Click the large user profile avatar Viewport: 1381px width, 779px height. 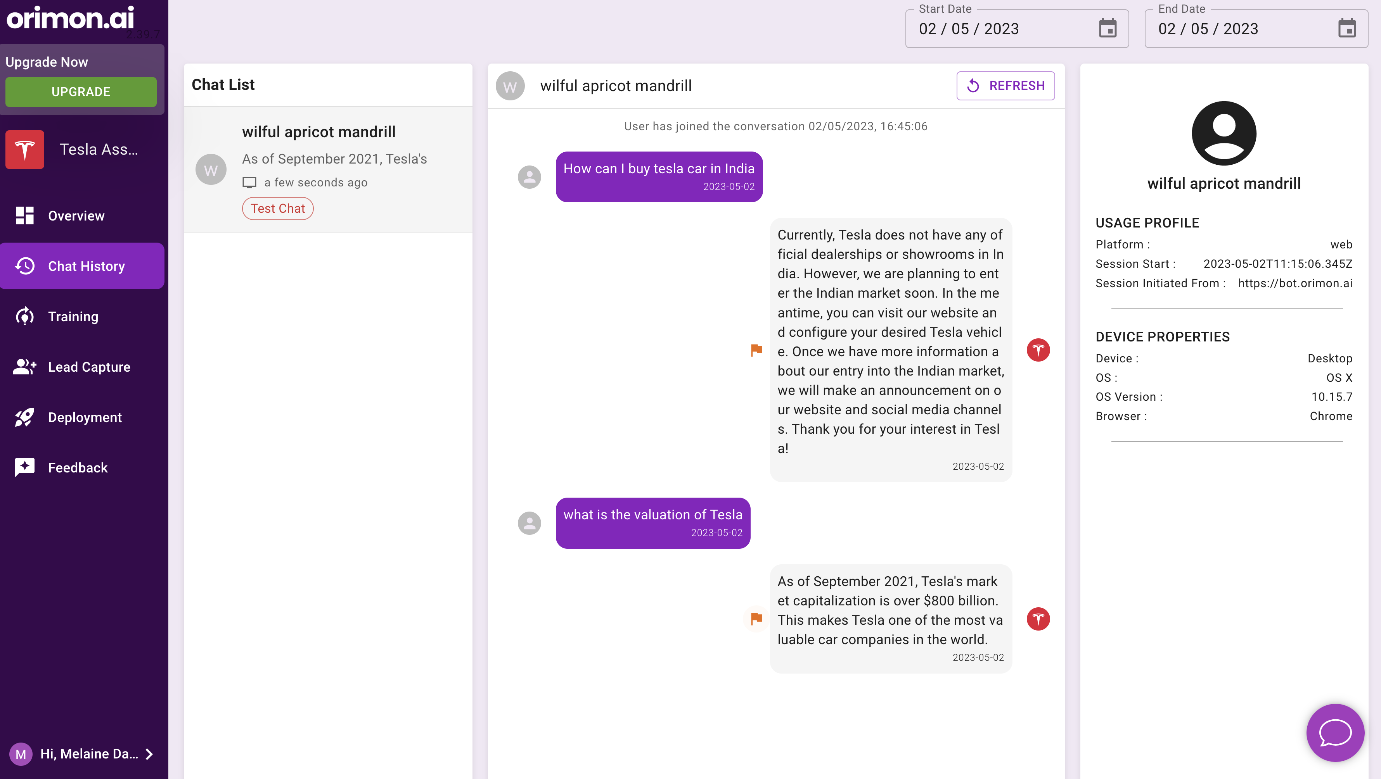[x=1224, y=133]
